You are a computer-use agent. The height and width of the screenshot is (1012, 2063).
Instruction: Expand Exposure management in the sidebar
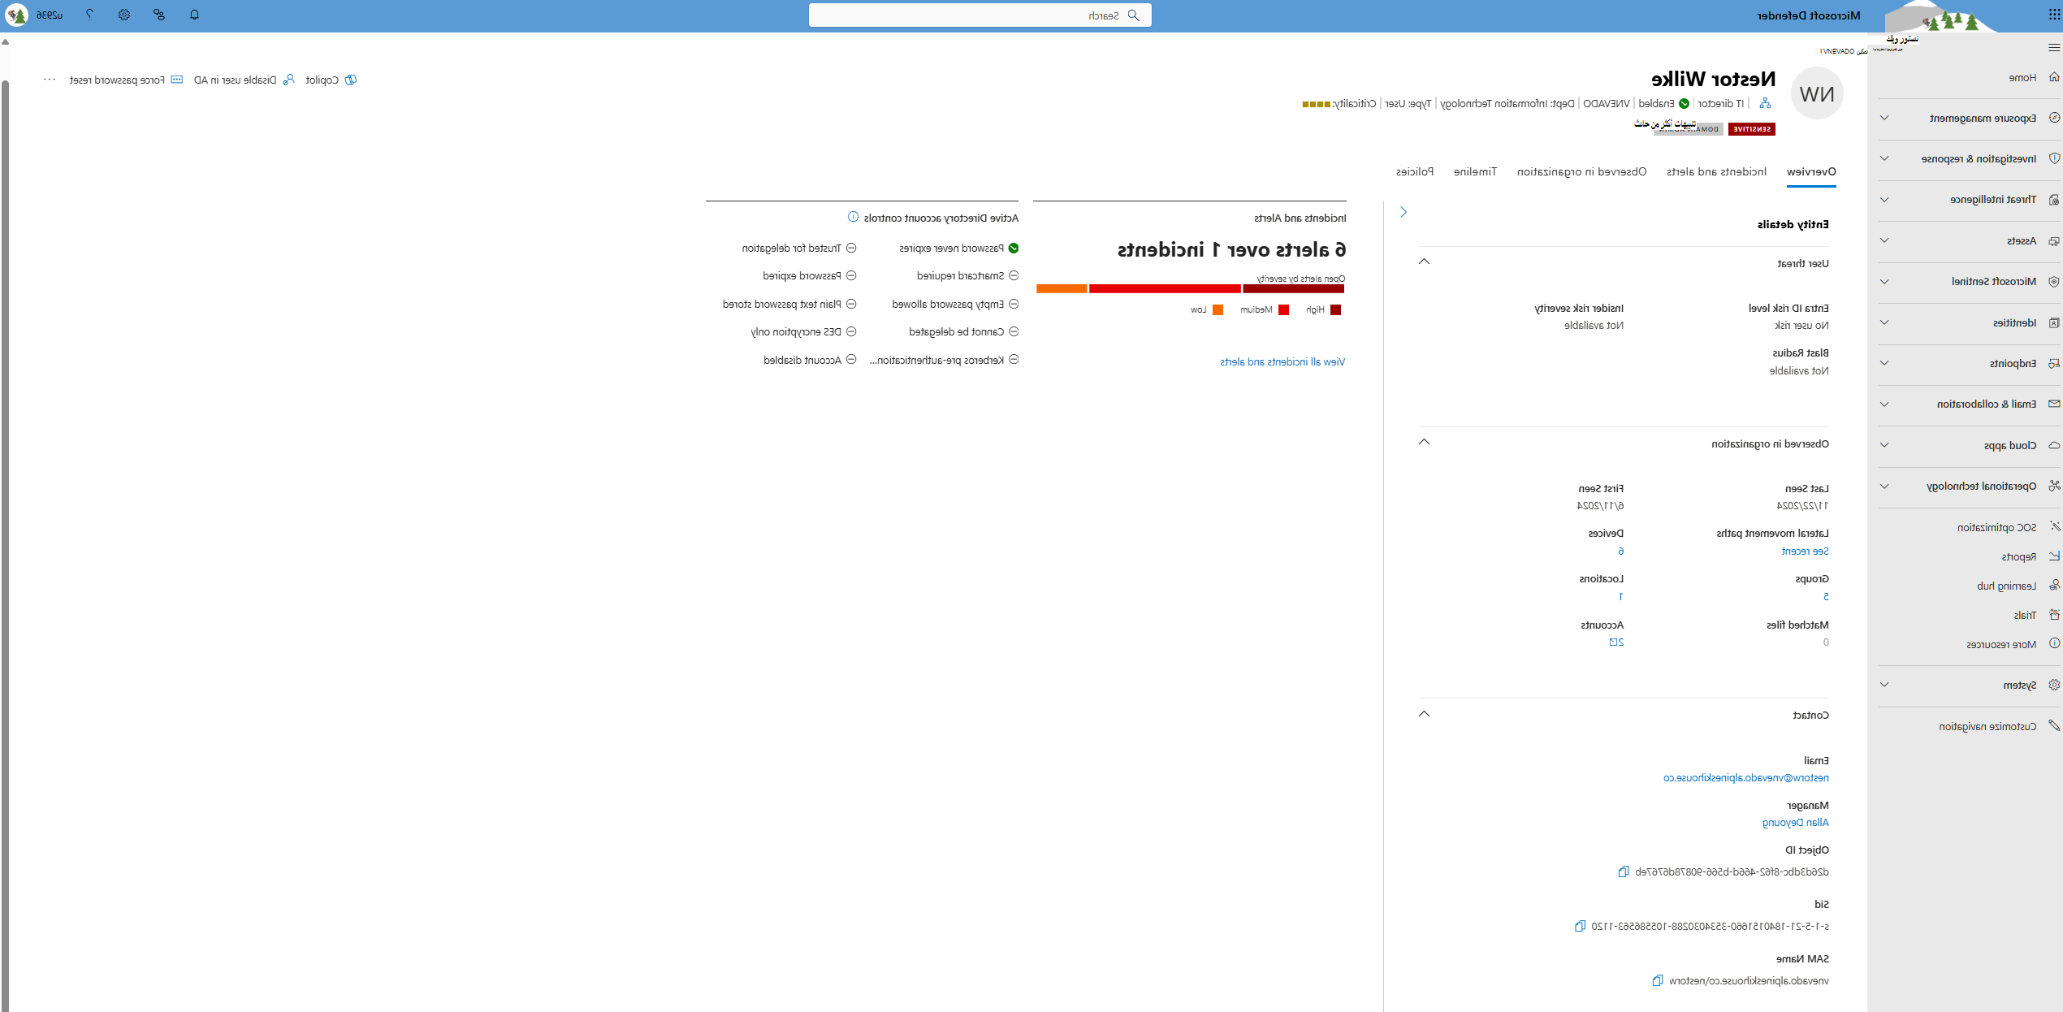[x=1884, y=118]
